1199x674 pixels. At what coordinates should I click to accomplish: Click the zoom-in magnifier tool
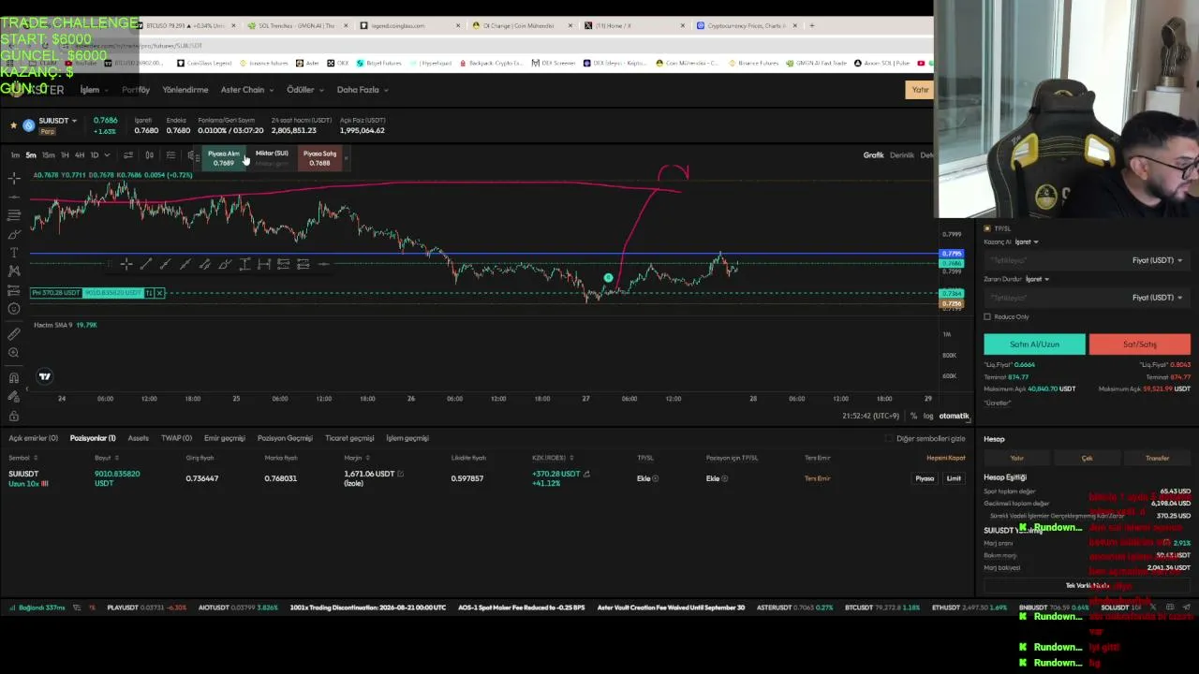tap(13, 353)
